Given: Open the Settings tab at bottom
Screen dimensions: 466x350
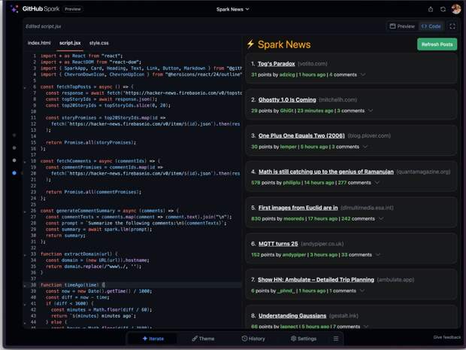Looking at the screenshot, I should coord(304,339).
